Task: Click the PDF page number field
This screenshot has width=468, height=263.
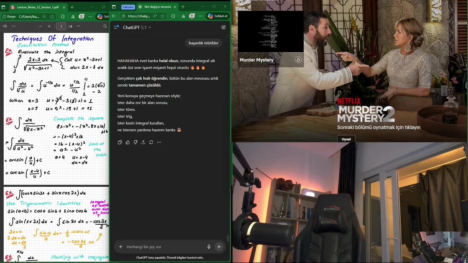Action: pyautogui.click(x=61, y=26)
